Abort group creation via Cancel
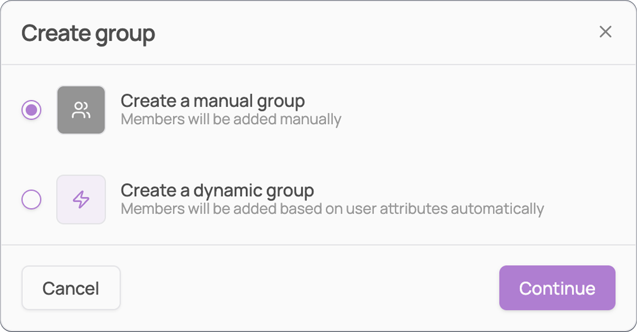 (71, 288)
